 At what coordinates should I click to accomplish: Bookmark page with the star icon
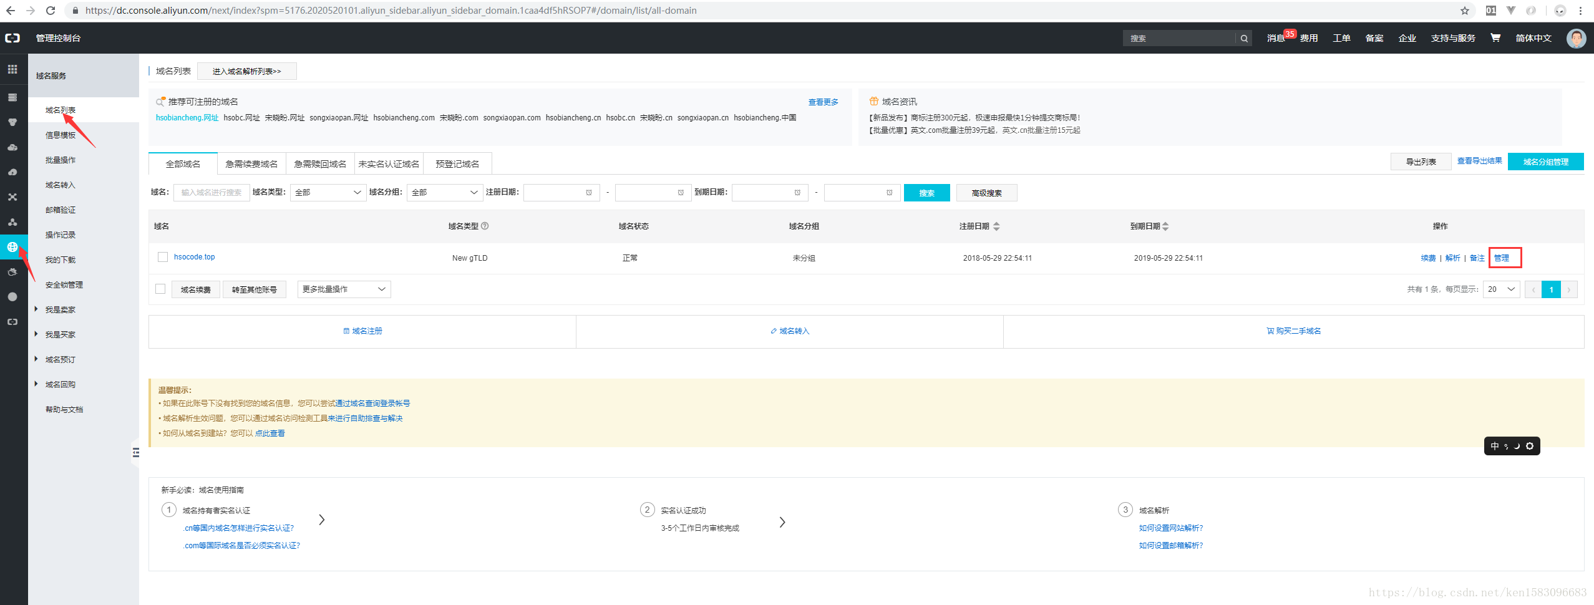[1465, 11]
